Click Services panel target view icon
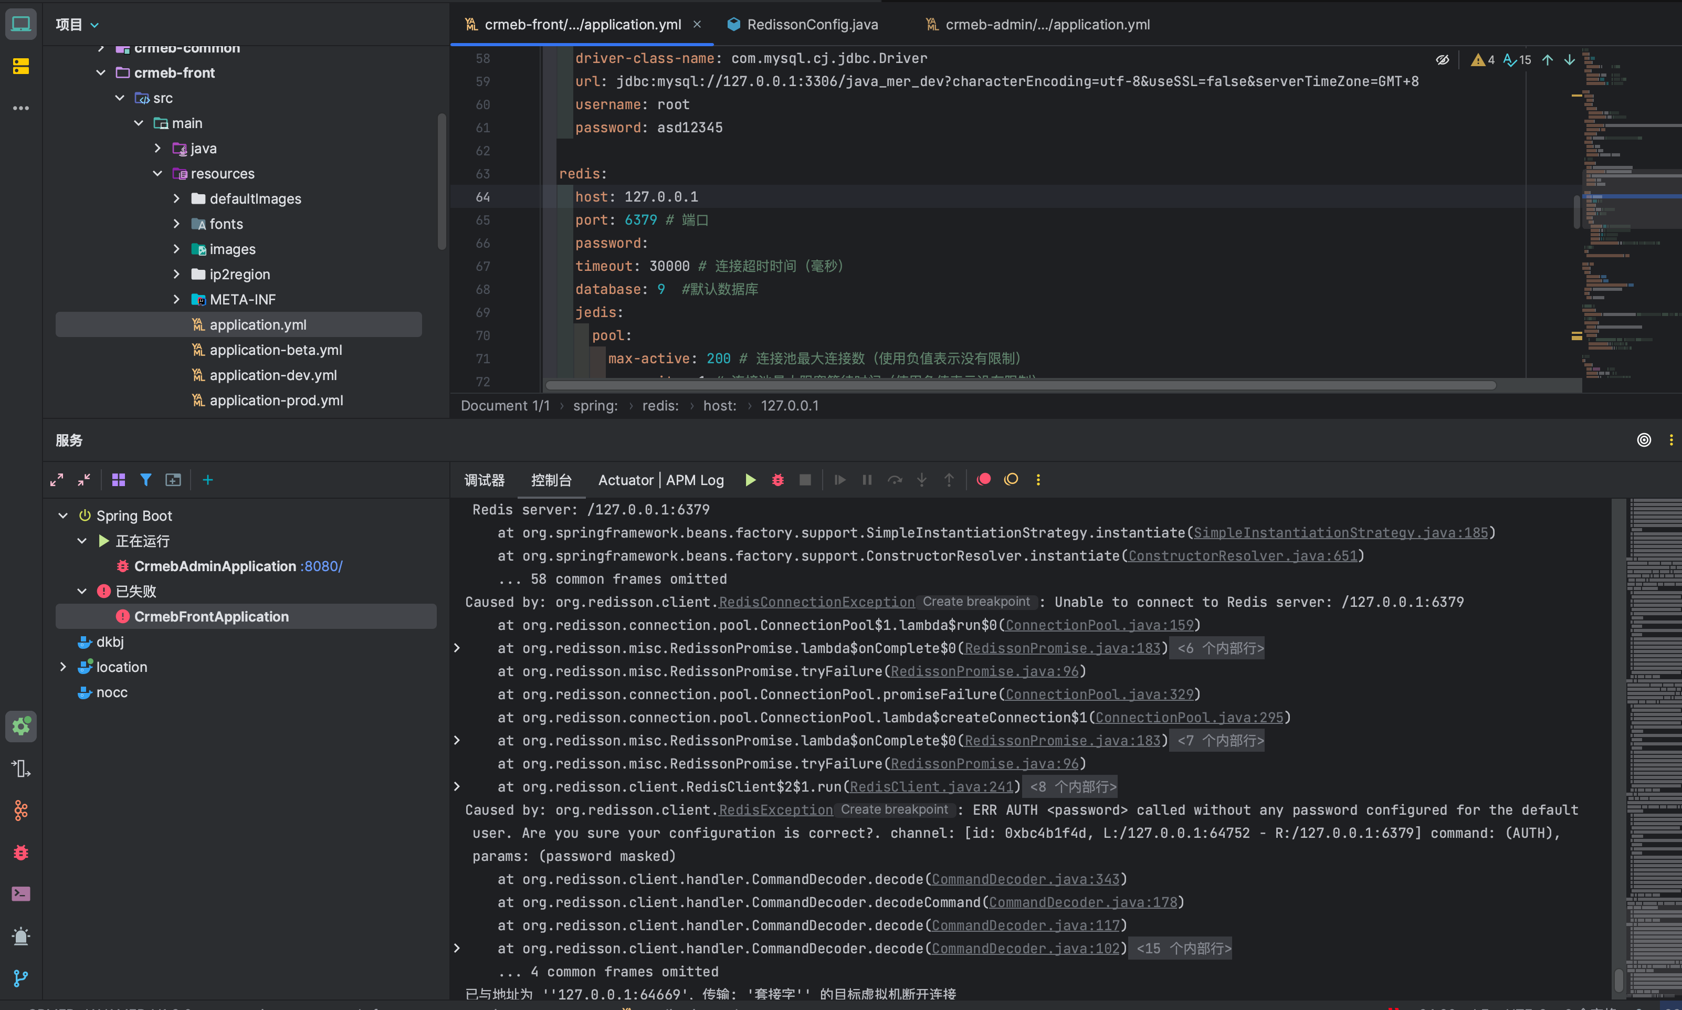The width and height of the screenshot is (1682, 1010). (1644, 440)
